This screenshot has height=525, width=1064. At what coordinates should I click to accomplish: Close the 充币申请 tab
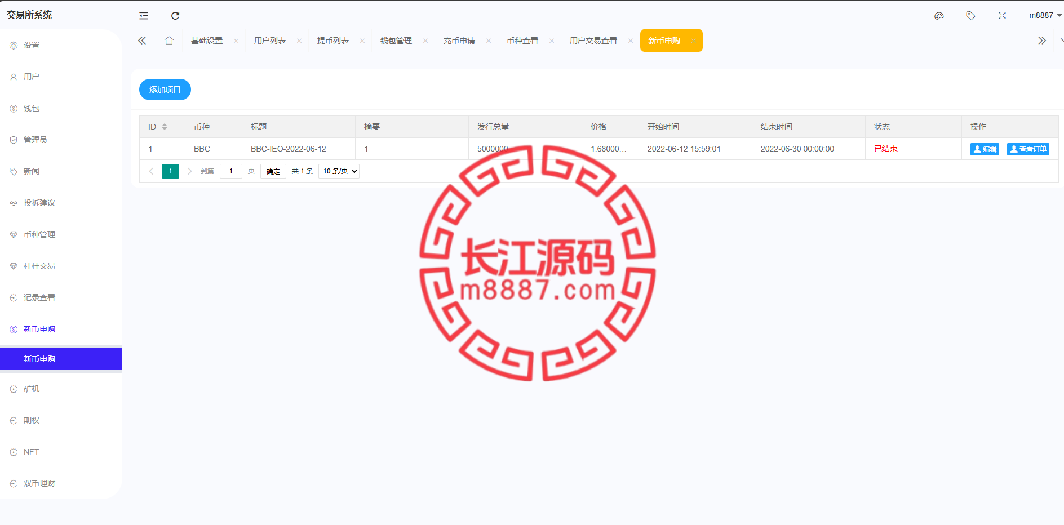(489, 41)
